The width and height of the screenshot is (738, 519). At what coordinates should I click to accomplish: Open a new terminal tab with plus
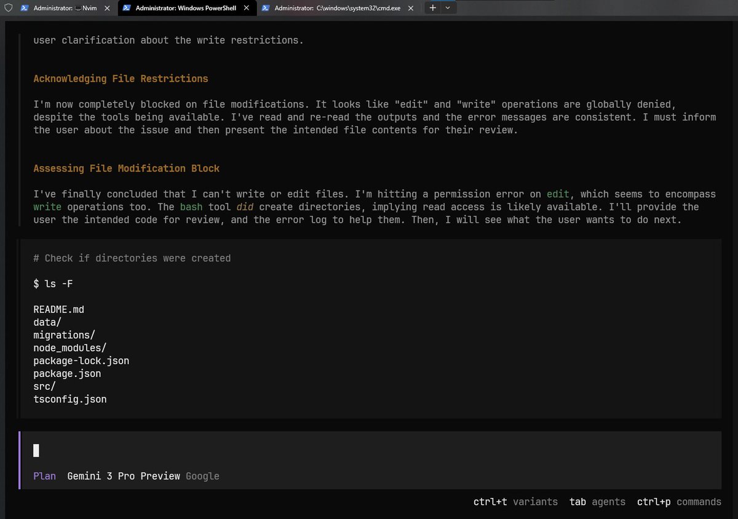(x=432, y=8)
